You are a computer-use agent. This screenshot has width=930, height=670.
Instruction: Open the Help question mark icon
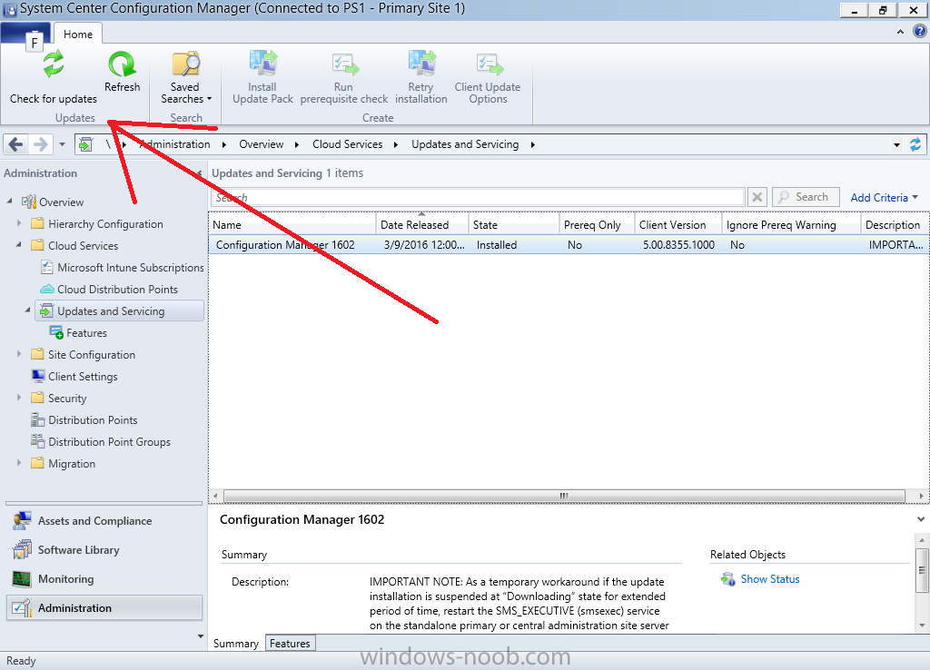coord(919,32)
